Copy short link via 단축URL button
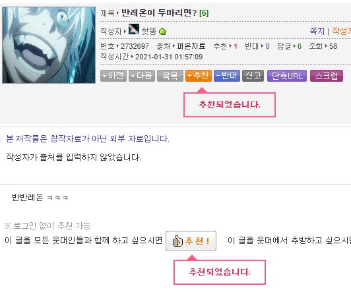351x298 pixels. [x=287, y=76]
